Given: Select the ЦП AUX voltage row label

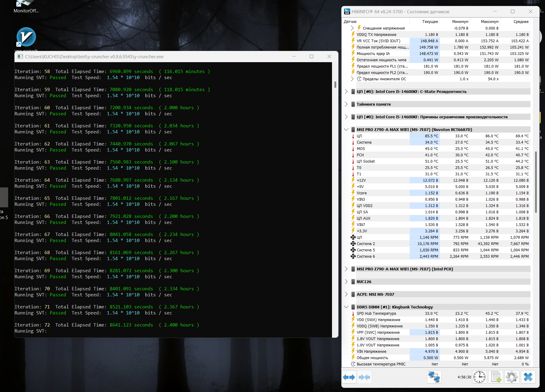Looking at the screenshot, I should pyautogui.click(x=363, y=218).
